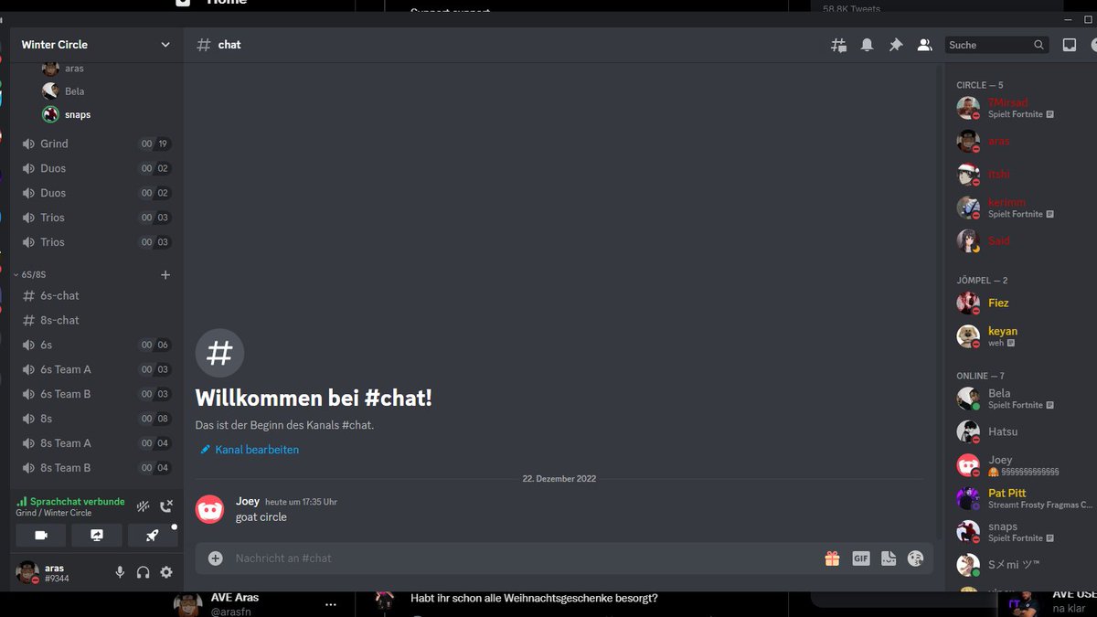
Task: Select member Hatsu in the list
Action: point(1022,431)
